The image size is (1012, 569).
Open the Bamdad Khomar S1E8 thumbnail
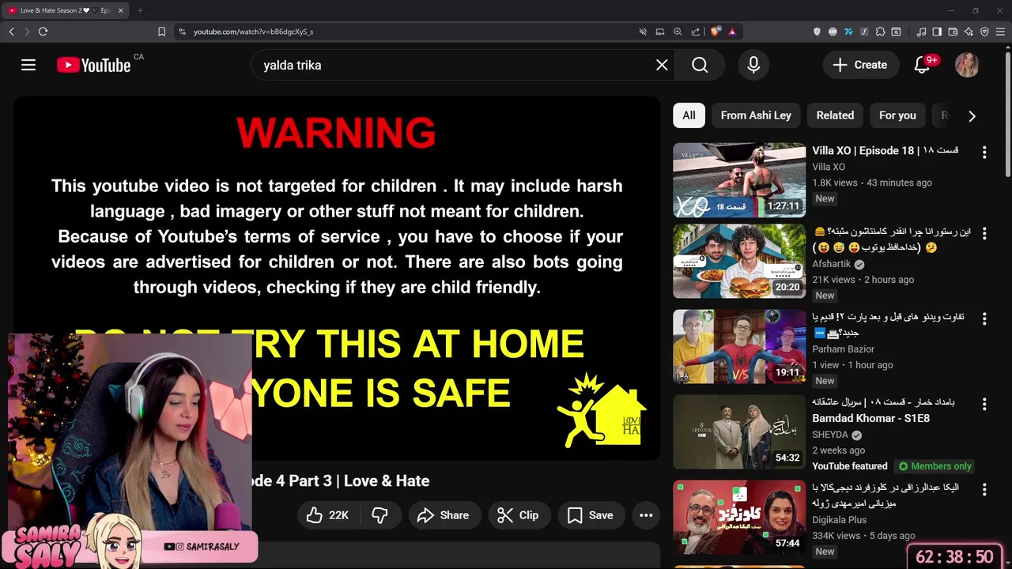(x=739, y=431)
